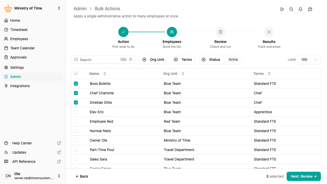Image resolution: width=327 pixels, height=184 pixels.
Task: Check the Owner Ole row
Action: (x=76, y=140)
